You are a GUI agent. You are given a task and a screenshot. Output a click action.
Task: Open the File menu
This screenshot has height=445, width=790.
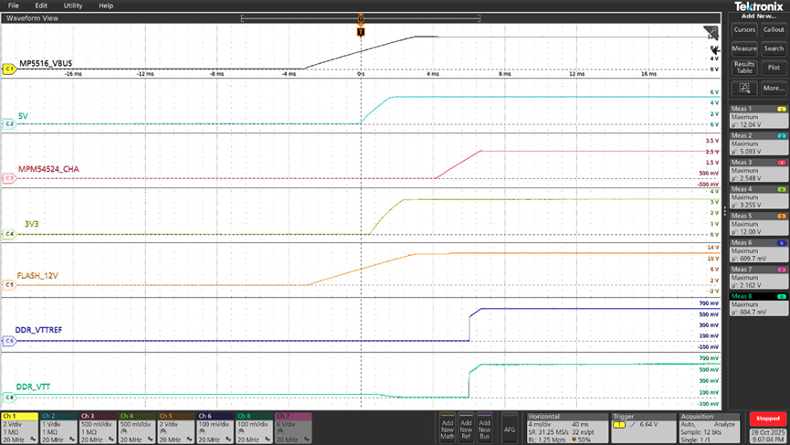tap(13, 5)
